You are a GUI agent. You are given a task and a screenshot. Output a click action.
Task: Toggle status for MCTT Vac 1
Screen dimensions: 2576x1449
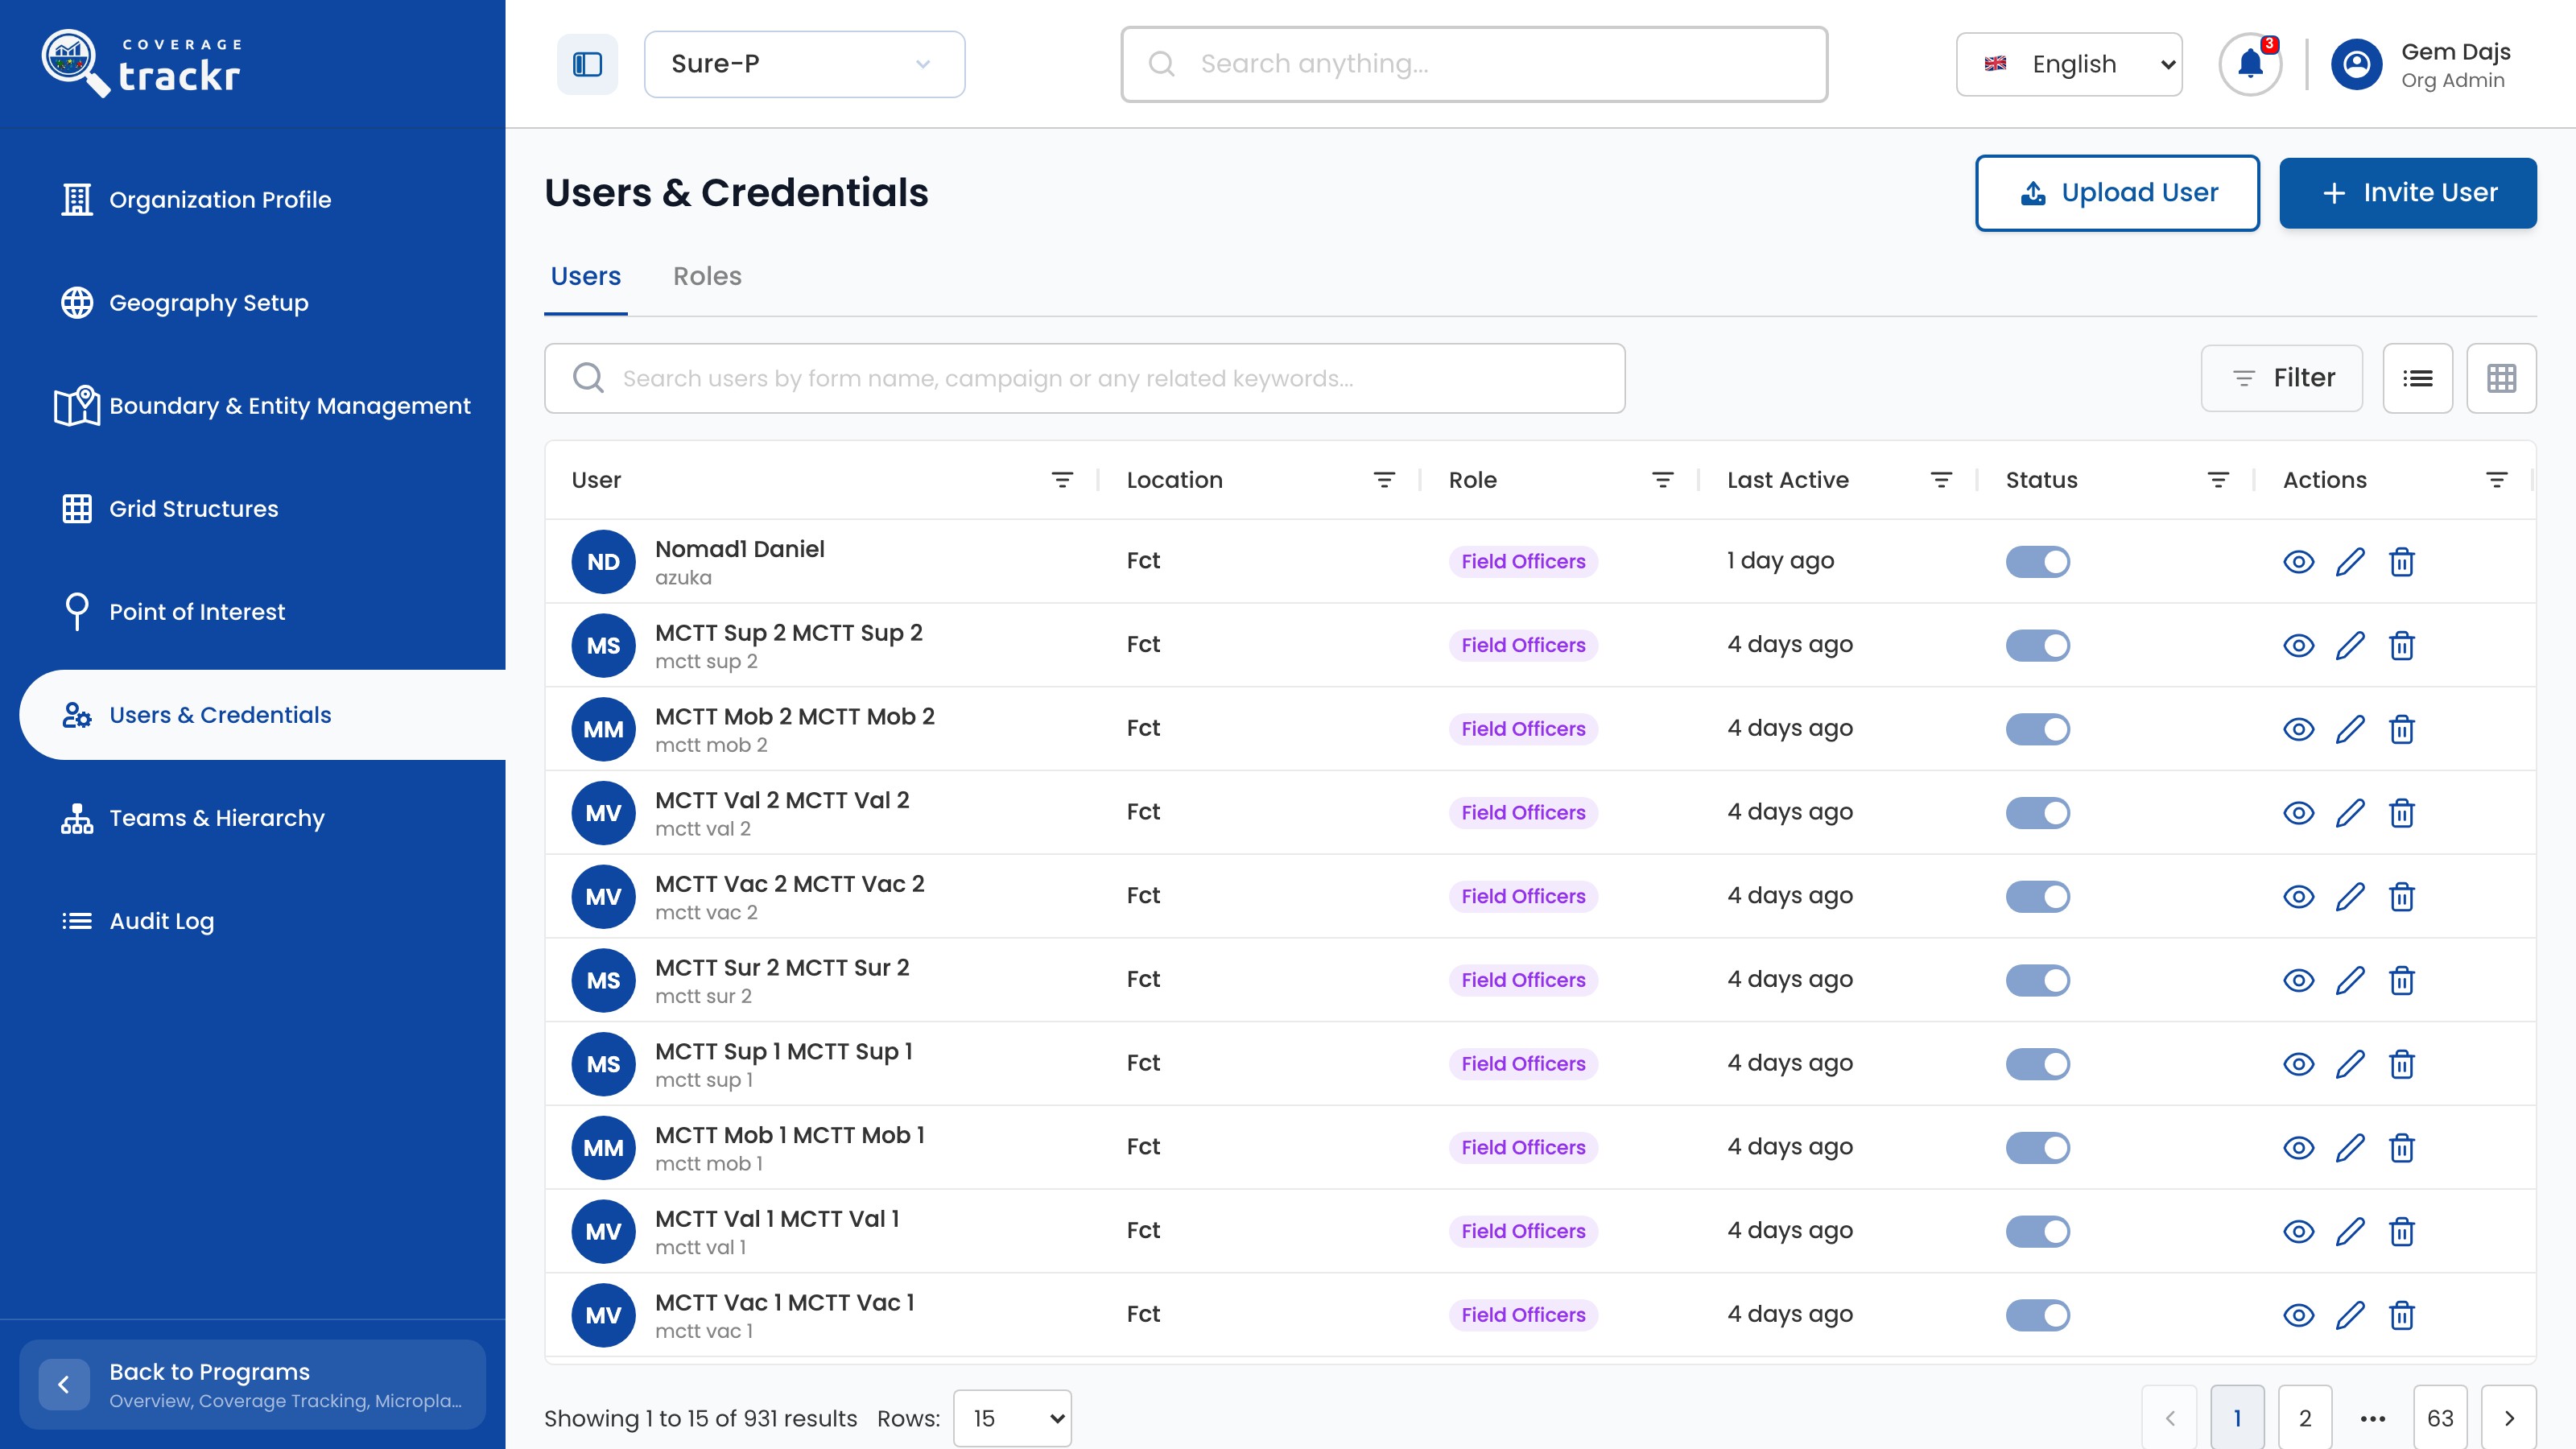pyautogui.click(x=2037, y=1316)
